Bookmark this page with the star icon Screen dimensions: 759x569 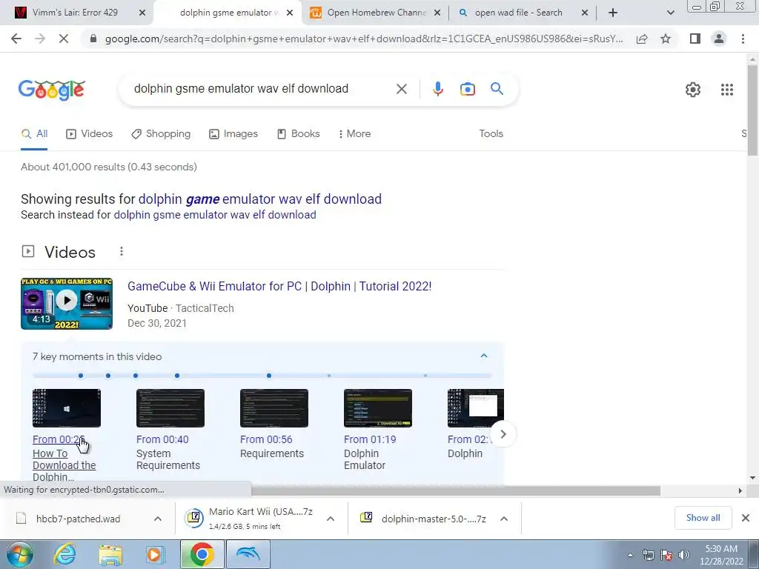pyautogui.click(x=666, y=39)
